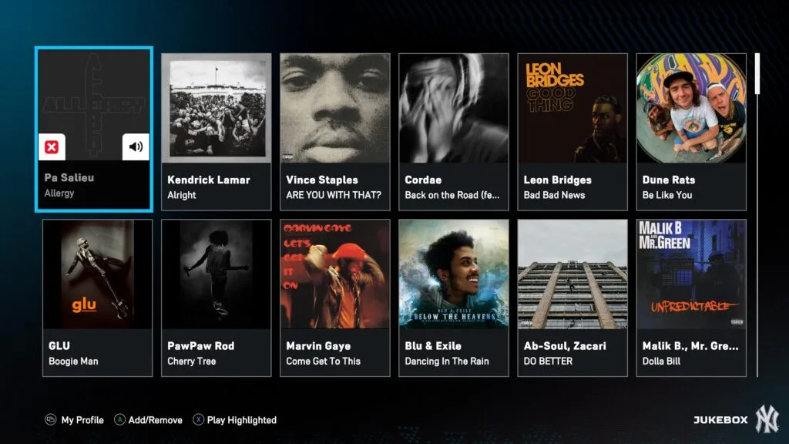Click the song title "Dancing In The Rain"
789x444 pixels.
[447, 362]
